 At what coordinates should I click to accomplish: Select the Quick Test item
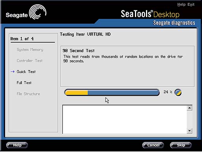pyautogui.click(x=26, y=72)
